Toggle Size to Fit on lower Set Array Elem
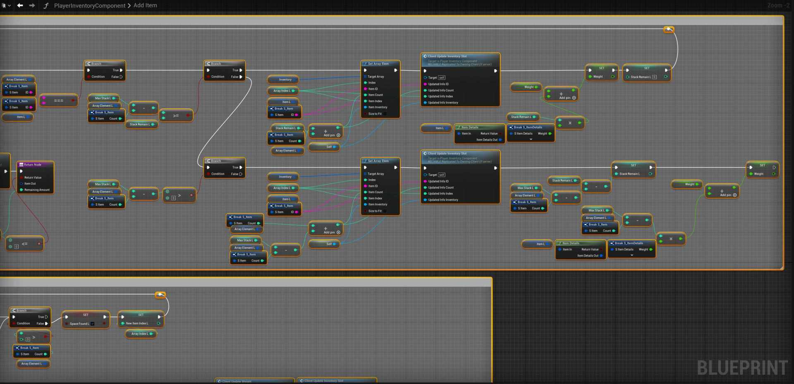 click(385, 211)
